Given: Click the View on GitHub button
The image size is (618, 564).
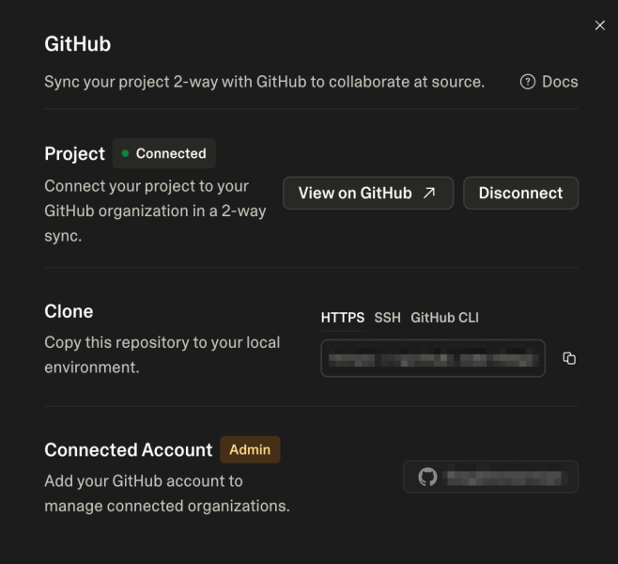Looking at the screenshot, I should click(368, 193).
